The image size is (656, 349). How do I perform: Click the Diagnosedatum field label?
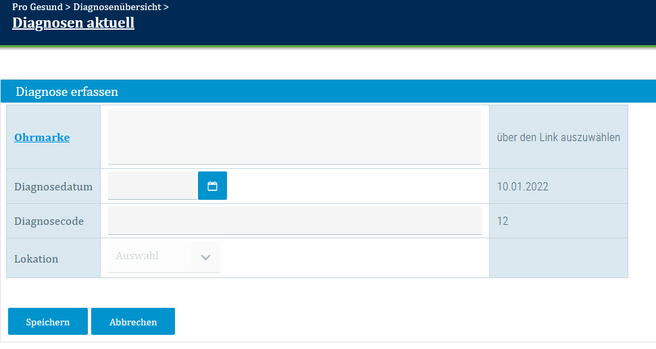pos(53,186)
